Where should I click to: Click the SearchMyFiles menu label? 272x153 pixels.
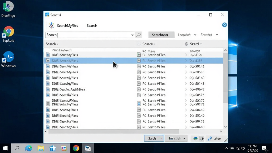(67, 26)
